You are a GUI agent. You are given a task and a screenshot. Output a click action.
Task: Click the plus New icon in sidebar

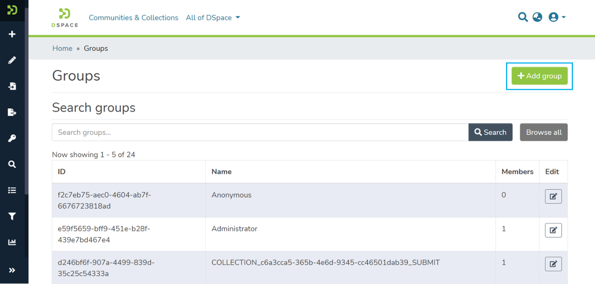(x=12, y=34)
